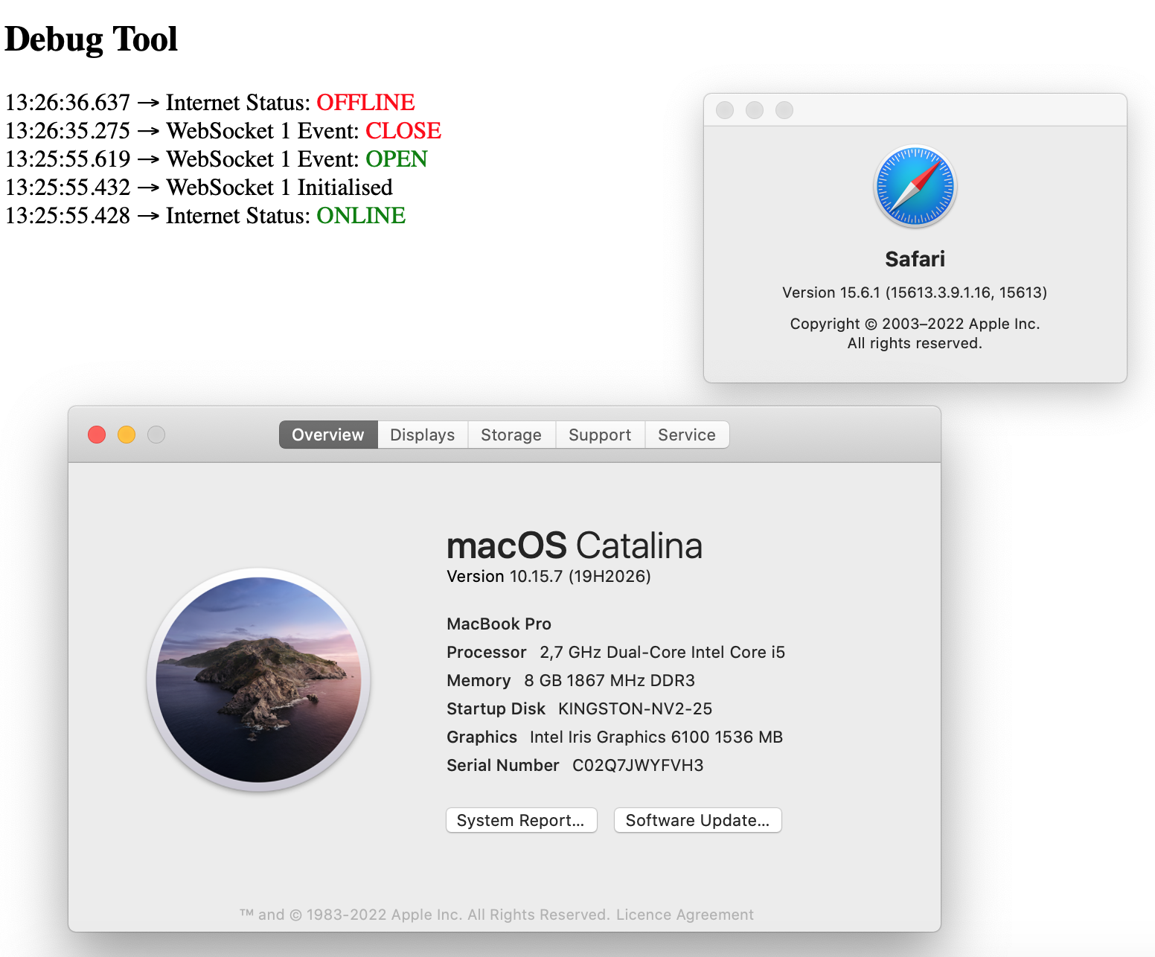Click the Graphics Intel Iris 6100 value
The width and height of the screenshot is (1155, 957).
[x=656, y=737]
